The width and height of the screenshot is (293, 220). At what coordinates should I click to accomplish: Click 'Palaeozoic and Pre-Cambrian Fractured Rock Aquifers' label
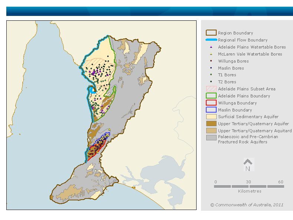[x=248, y=139]
